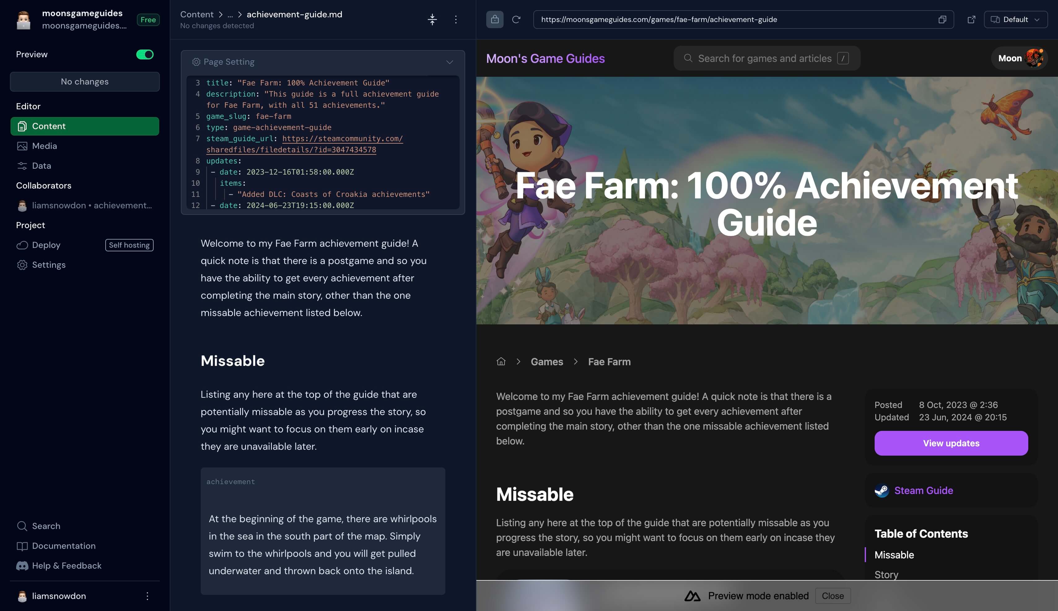This screenshot has width=1058, height=611.
Task: Open the Content editor section
Action: (x=85, y=126)
